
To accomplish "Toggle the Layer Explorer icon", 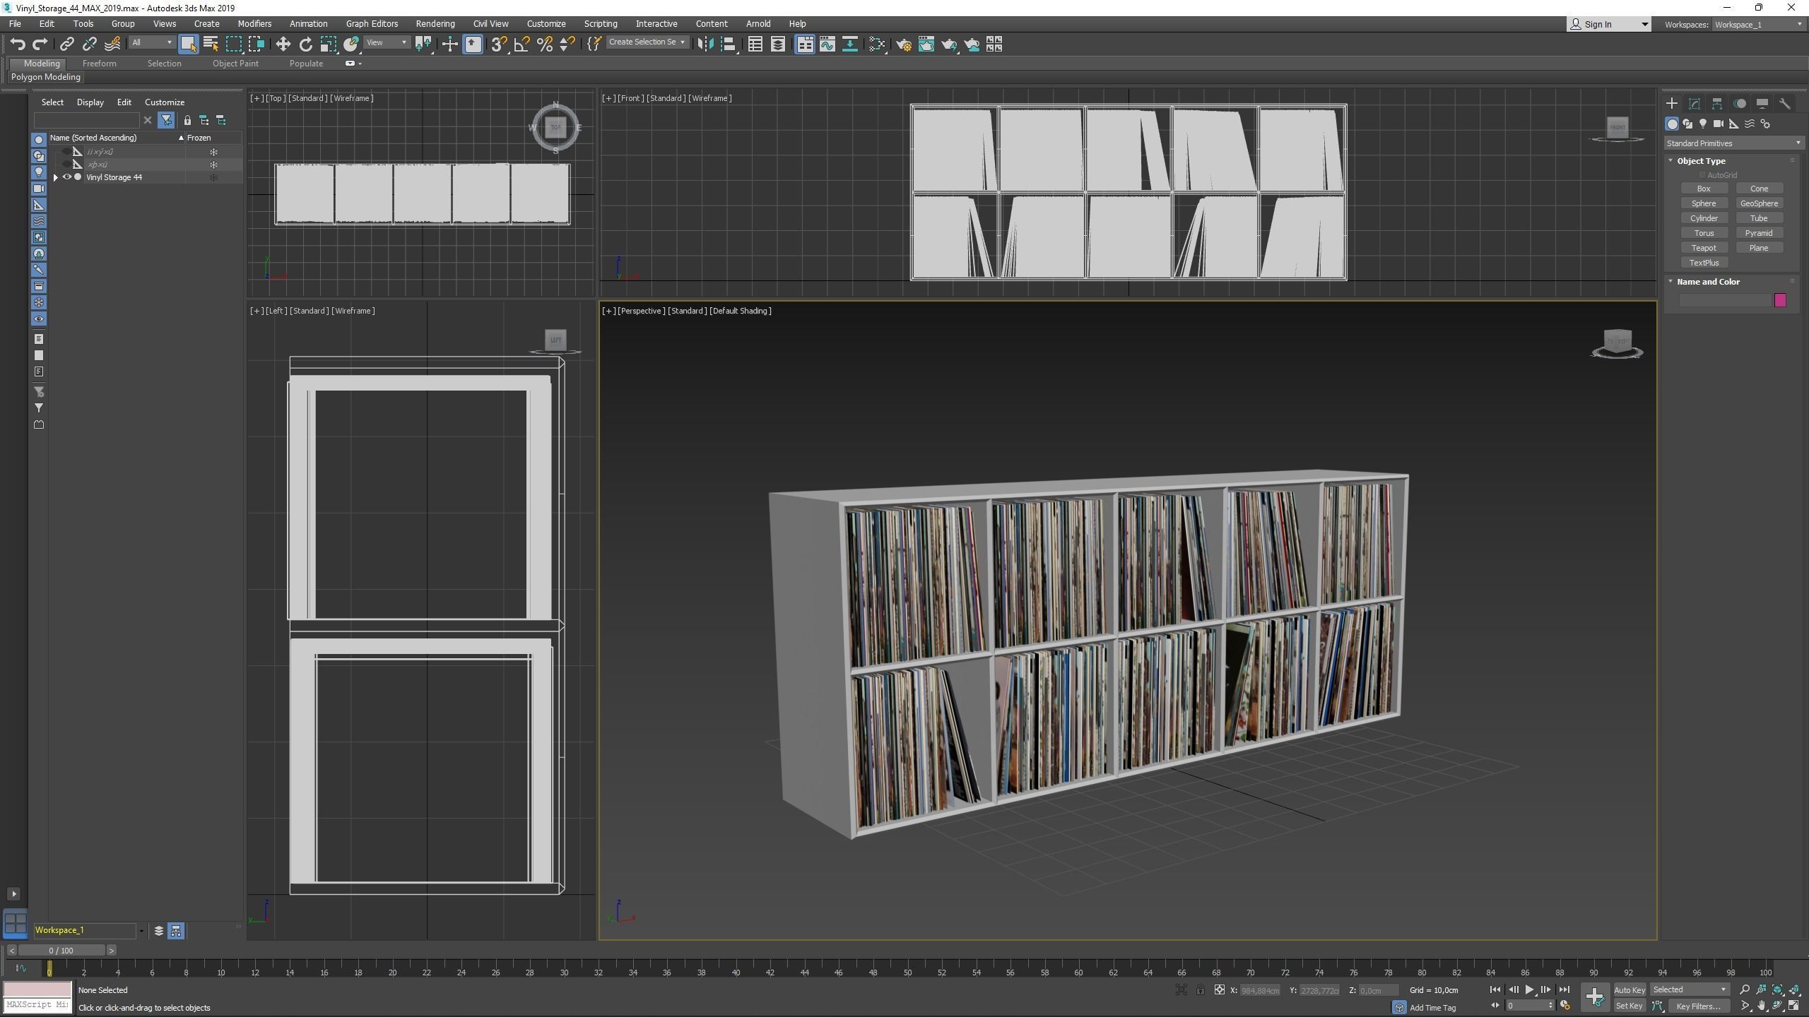I will point(777,44).
